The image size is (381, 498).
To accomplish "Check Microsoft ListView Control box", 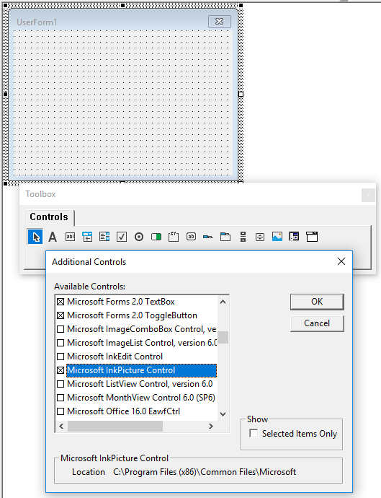I will (x=60, y=384).
